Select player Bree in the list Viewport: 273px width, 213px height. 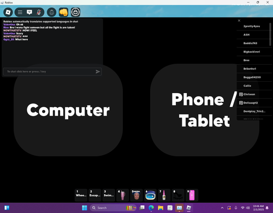pos(254,60)
